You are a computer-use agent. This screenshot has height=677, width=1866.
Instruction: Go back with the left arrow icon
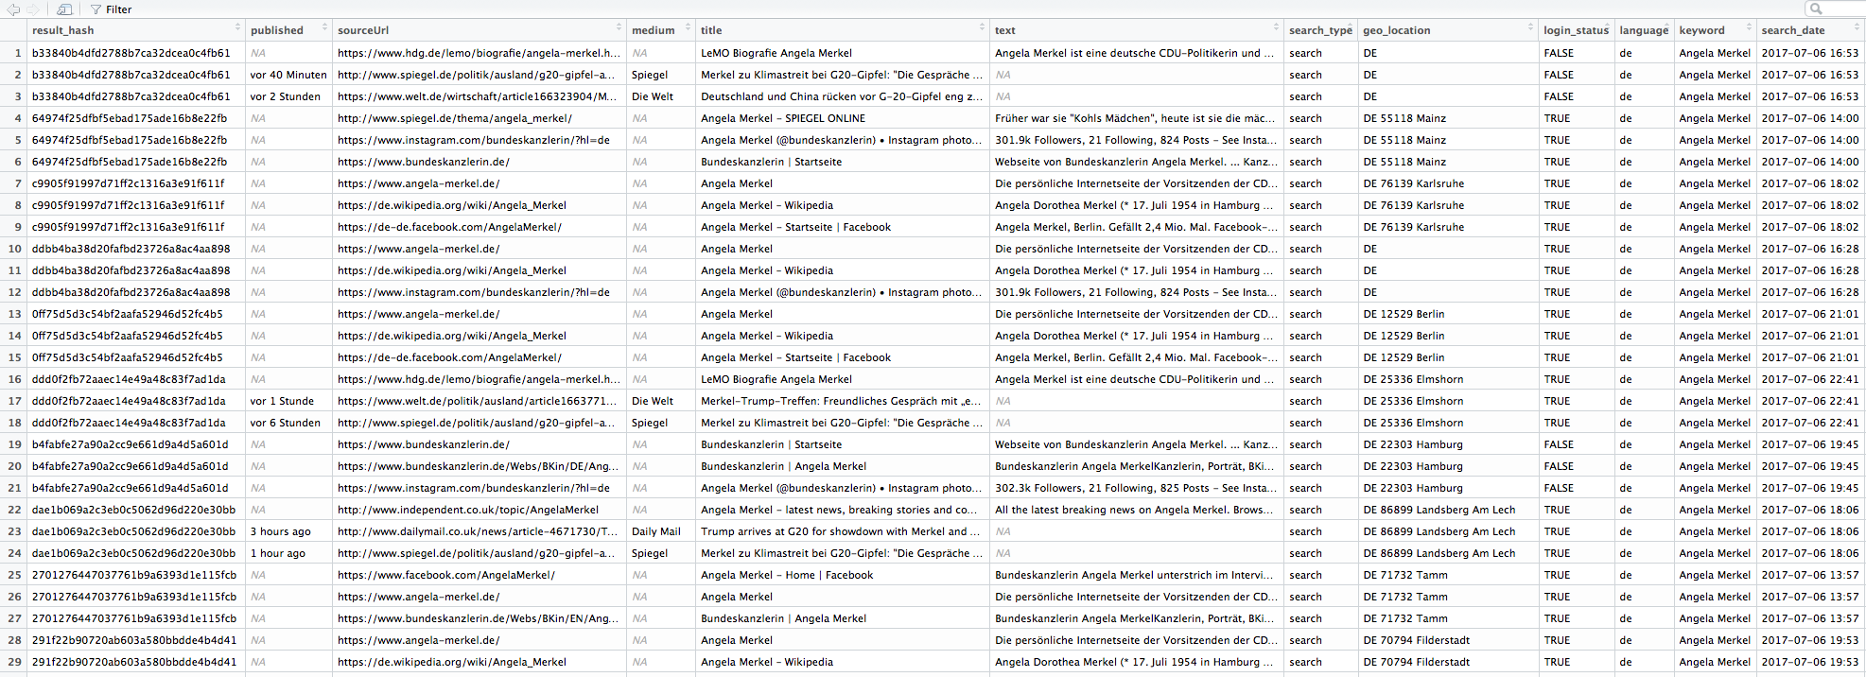pos(13,9)
